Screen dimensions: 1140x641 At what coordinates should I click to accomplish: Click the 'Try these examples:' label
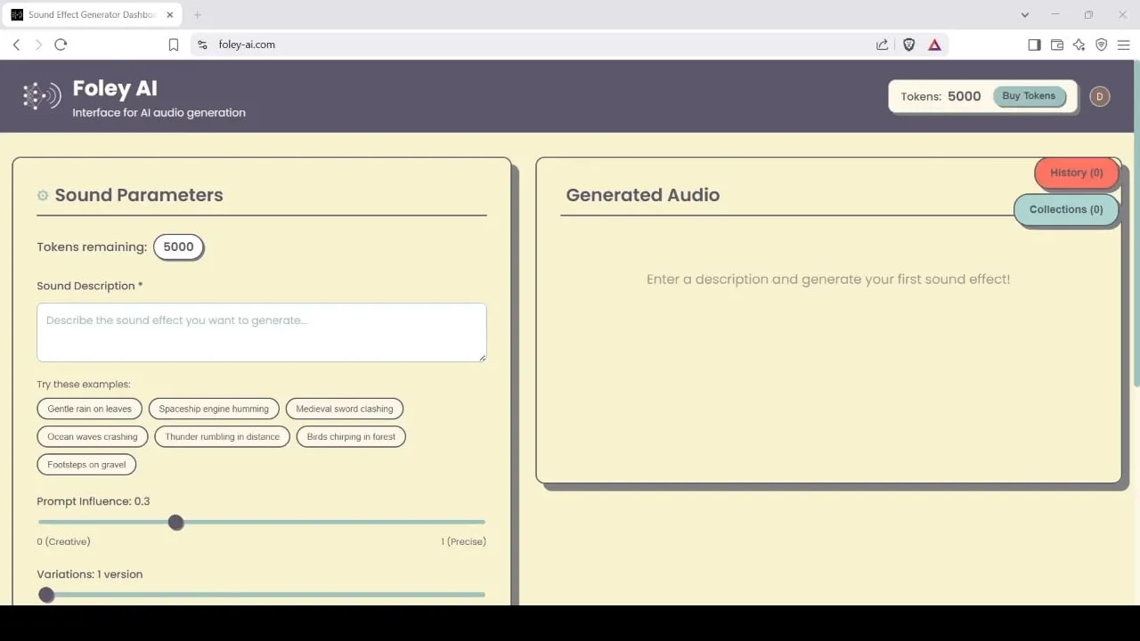pyautogui.click(x=84, y=385)
